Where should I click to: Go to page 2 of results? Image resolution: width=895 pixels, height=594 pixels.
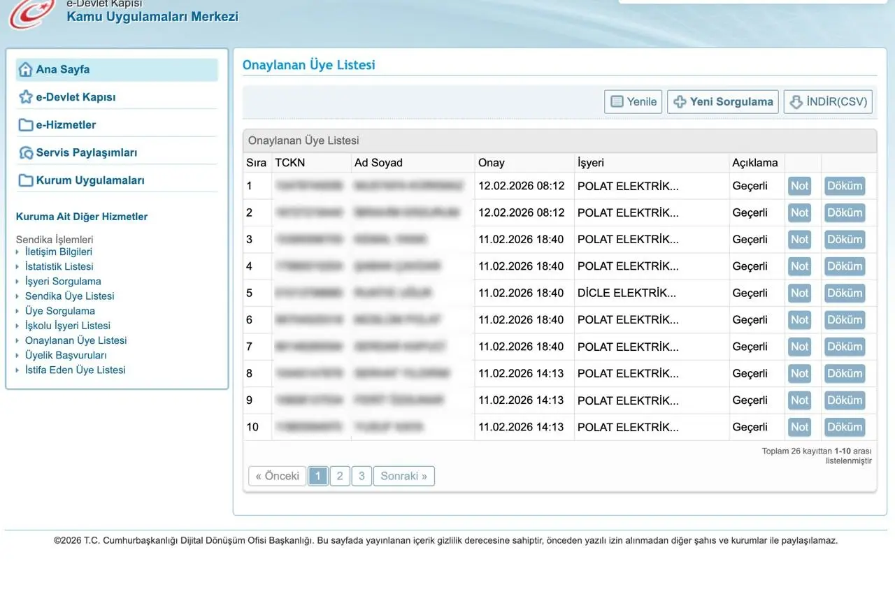coord(340,476)
